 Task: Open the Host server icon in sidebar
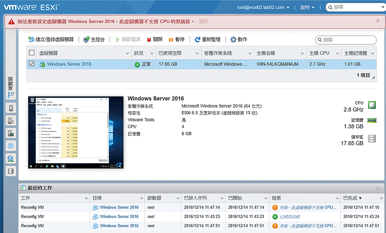click(x=10, y=108)
